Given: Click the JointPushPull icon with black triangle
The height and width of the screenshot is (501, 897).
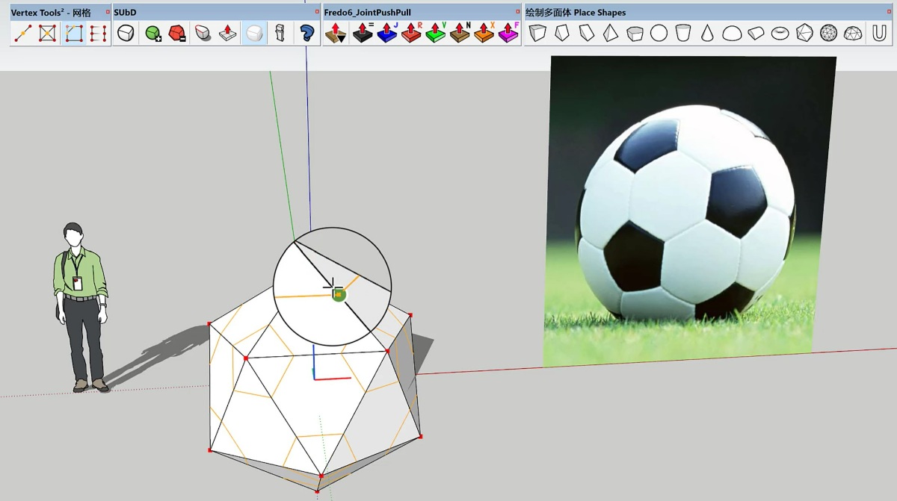Looking at the screenshot, I should pyautogui.click(x=336, y=33).
